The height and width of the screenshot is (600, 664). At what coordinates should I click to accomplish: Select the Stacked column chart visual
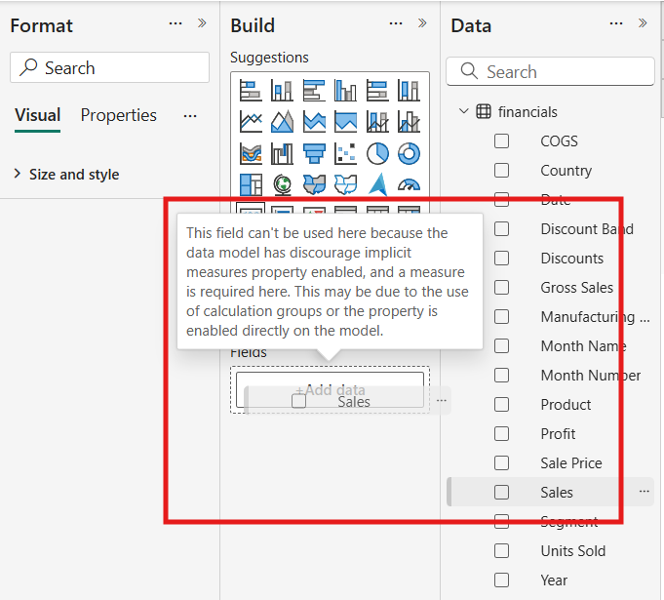coord(282,91)
